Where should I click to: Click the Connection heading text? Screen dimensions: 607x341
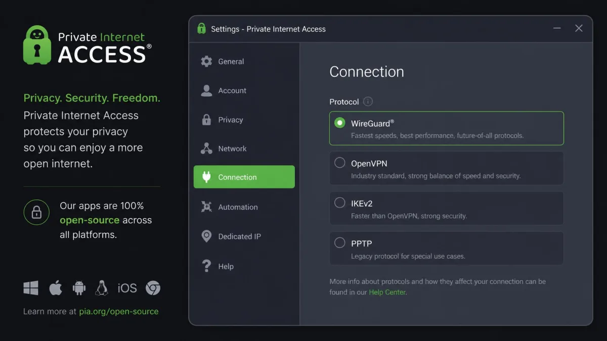click(367, 72)
